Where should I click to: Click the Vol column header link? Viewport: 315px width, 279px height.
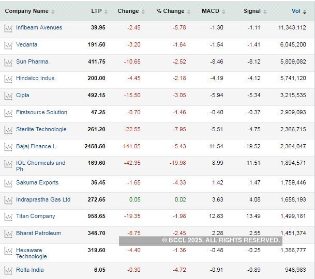pos(296,11)
